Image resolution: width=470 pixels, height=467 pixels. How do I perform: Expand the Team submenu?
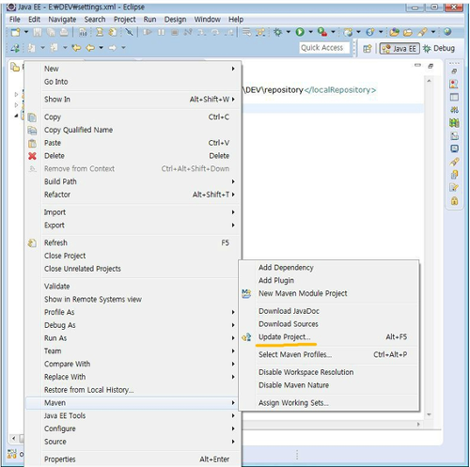click(233, 351)
